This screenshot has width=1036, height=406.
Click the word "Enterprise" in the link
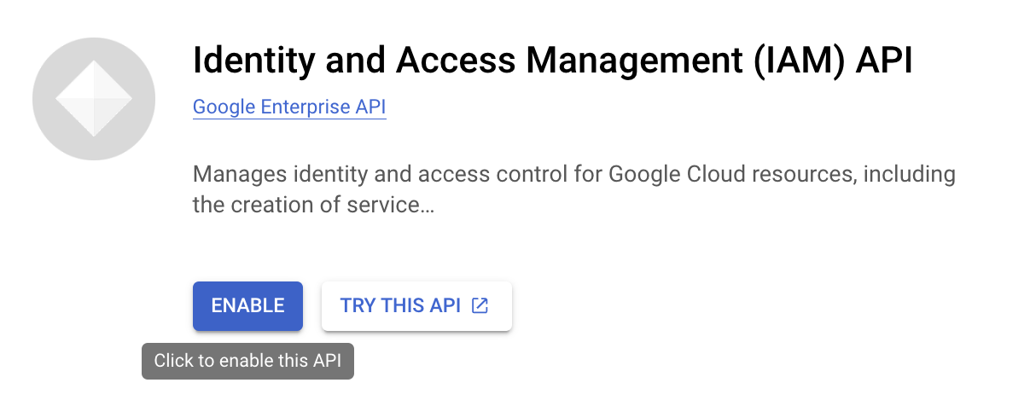click(303, 107)
